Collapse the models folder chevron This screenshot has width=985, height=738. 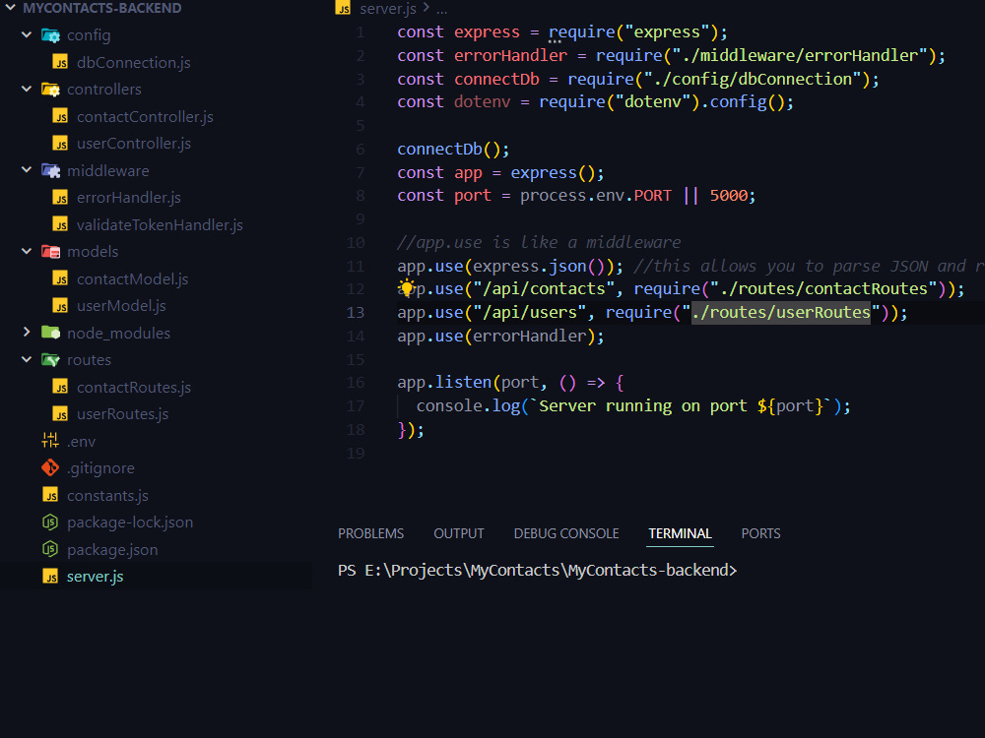27,251
